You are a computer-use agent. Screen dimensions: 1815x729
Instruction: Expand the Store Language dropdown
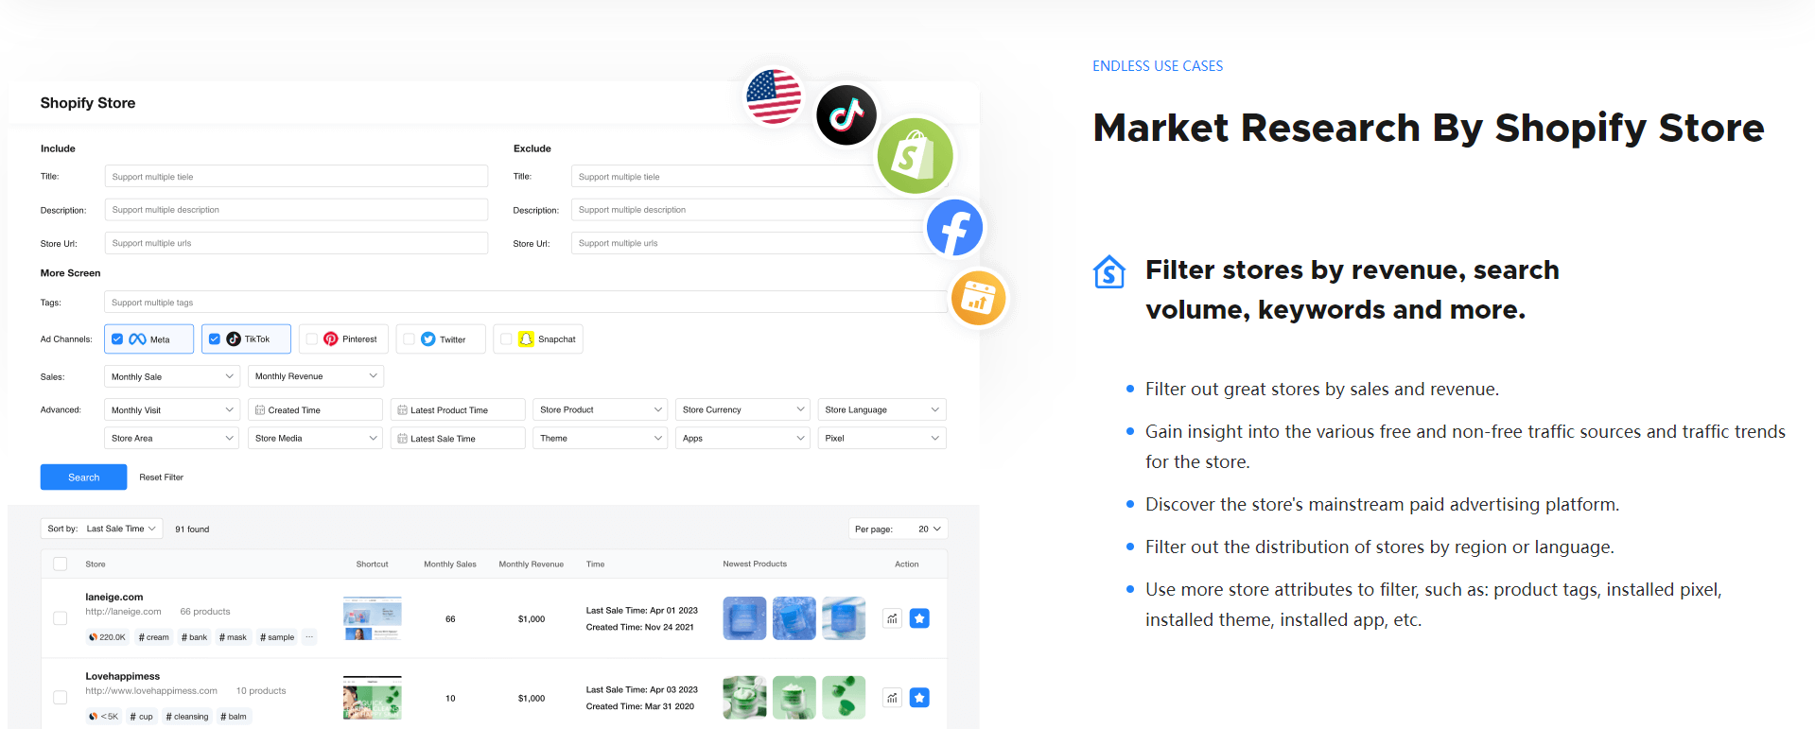882,409
